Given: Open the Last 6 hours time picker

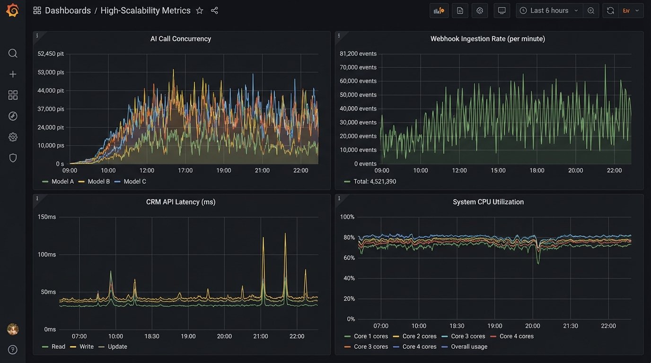Looking at the screenshot, I should coord(549,10).
